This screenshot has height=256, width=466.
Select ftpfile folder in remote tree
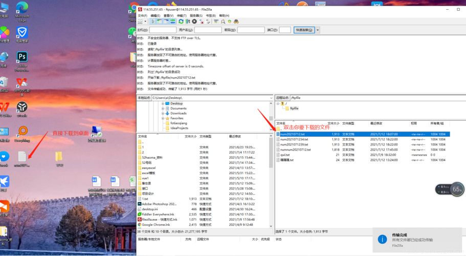click(x=294, y=109)
